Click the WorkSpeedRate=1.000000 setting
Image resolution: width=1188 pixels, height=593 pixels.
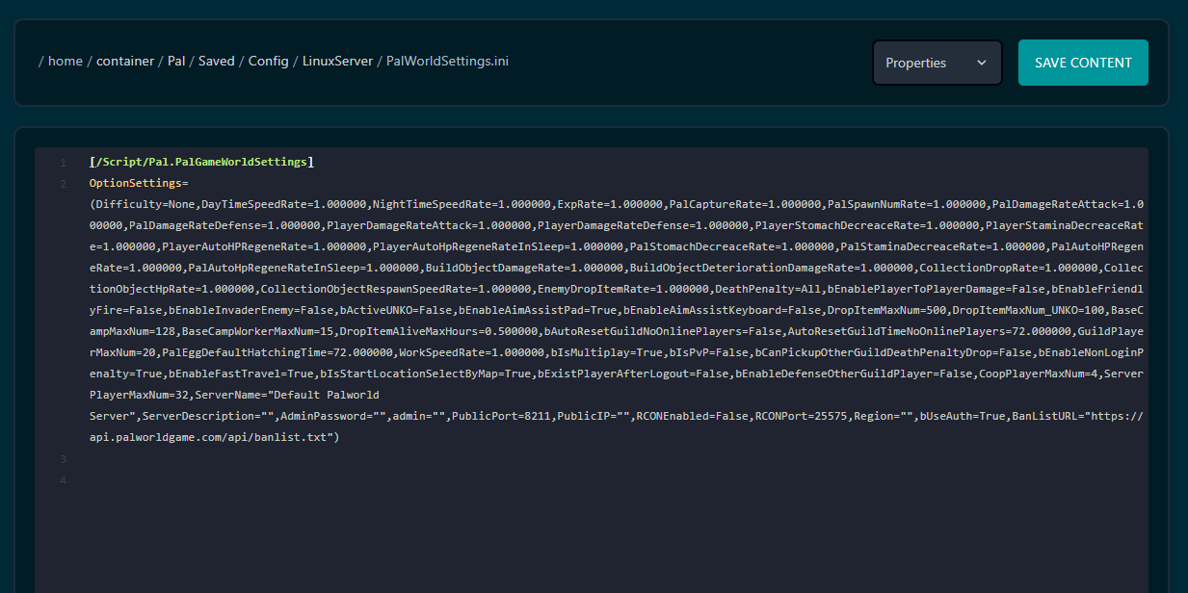click(472, 352)
